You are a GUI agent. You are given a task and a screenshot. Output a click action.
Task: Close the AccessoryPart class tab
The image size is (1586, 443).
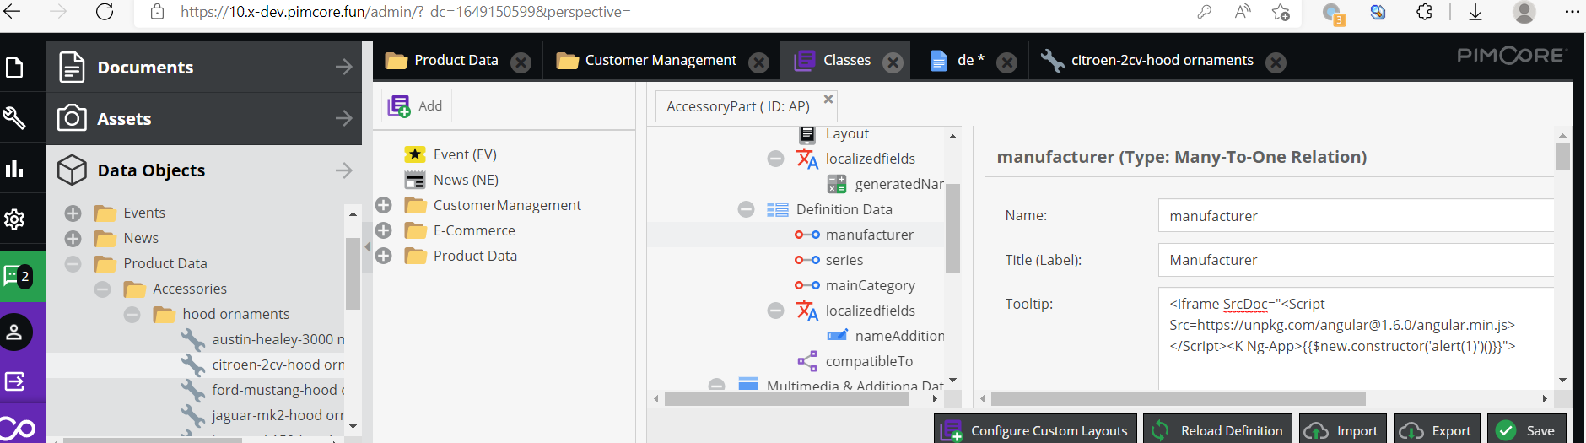coord(828,99)
